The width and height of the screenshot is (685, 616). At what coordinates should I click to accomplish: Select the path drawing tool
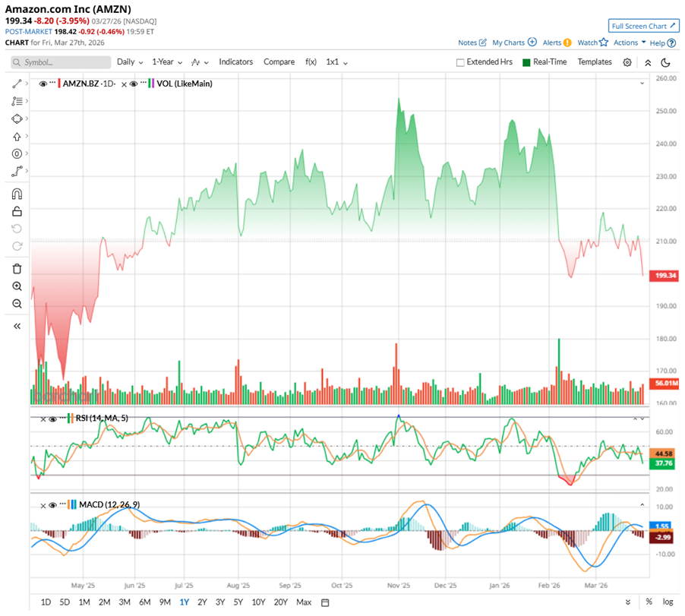[x=17, y=171]
